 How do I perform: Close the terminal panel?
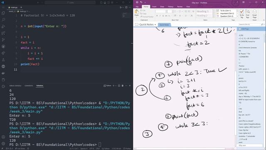point(130,86)
